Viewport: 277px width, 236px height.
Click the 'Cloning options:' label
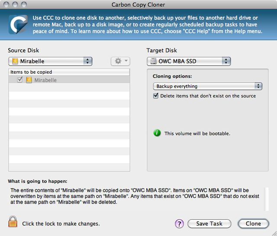[x=172, y=76]
